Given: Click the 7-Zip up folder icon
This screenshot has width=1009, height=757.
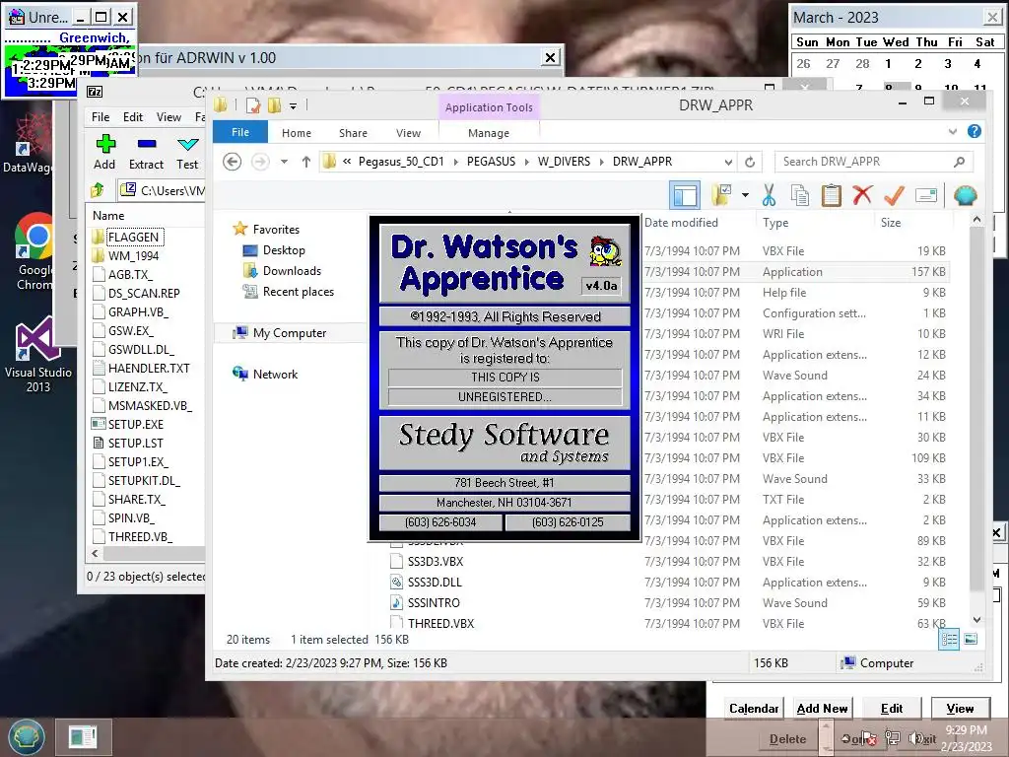Looking at the screenshot, I should coord(98,190).
